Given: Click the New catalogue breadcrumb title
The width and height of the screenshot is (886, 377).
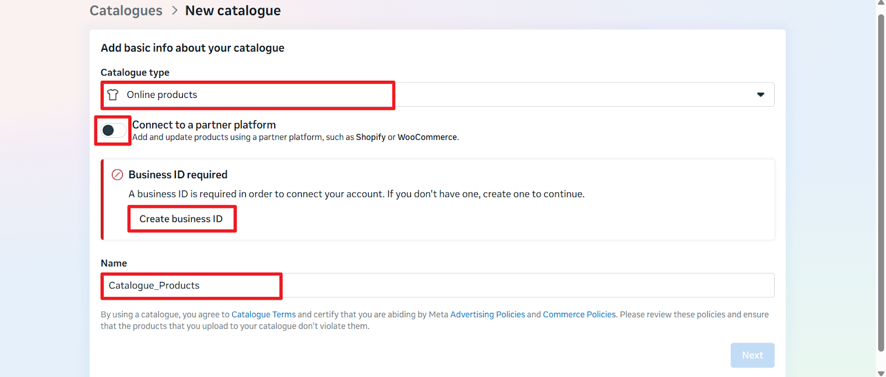Looking at the screenshot, I should pyautogui.click(x=233, y=11).
